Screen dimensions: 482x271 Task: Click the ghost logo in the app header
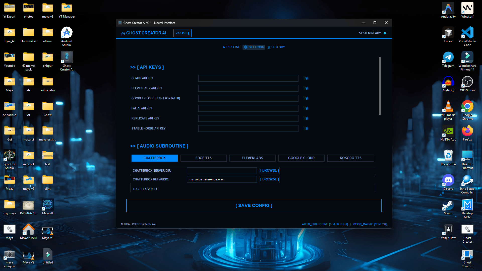(x=123, y=33)
